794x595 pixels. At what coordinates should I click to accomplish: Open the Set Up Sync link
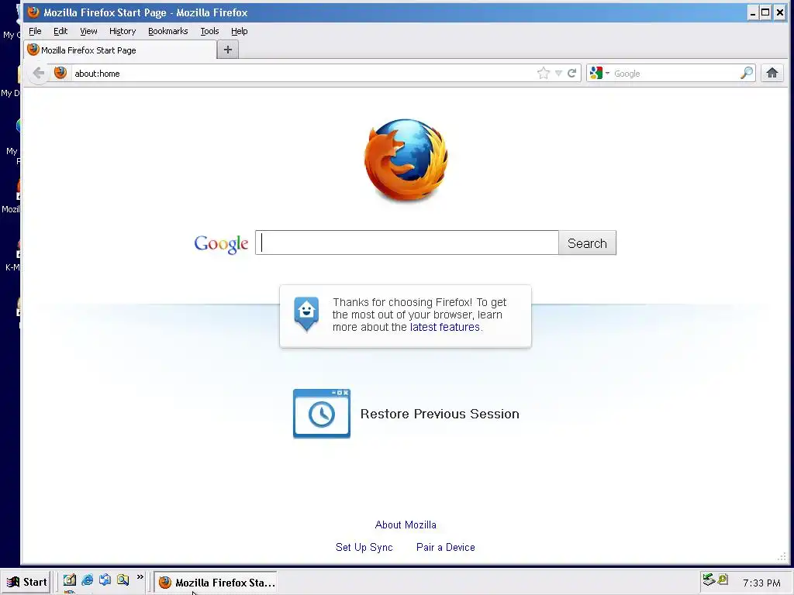coord(364,547)
